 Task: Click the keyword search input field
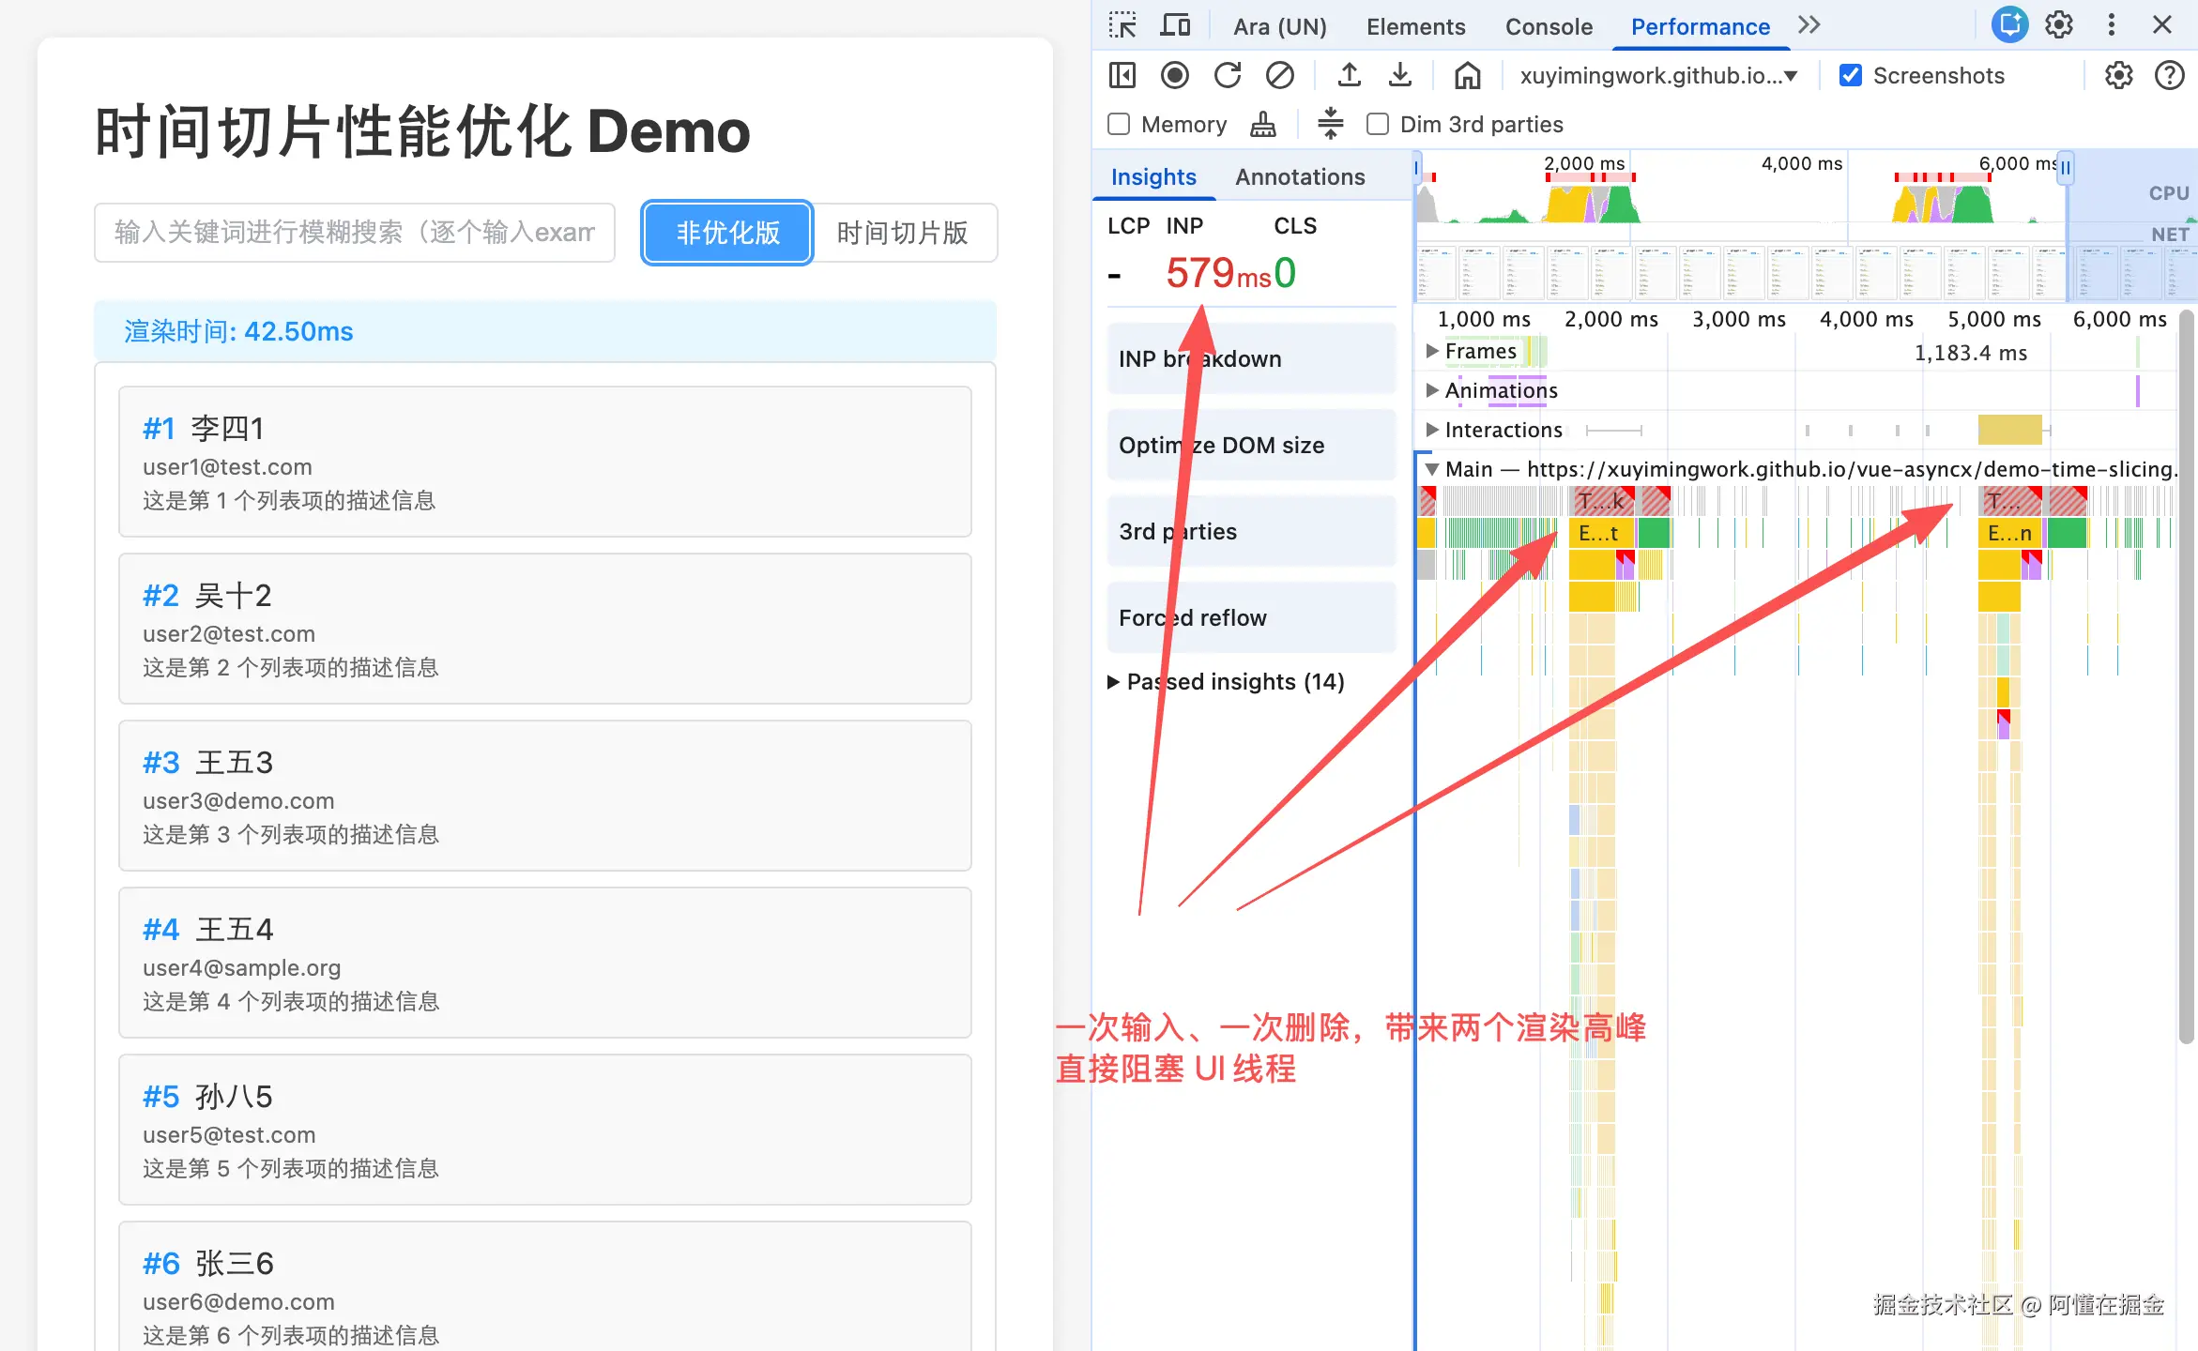tap(354, 233)
